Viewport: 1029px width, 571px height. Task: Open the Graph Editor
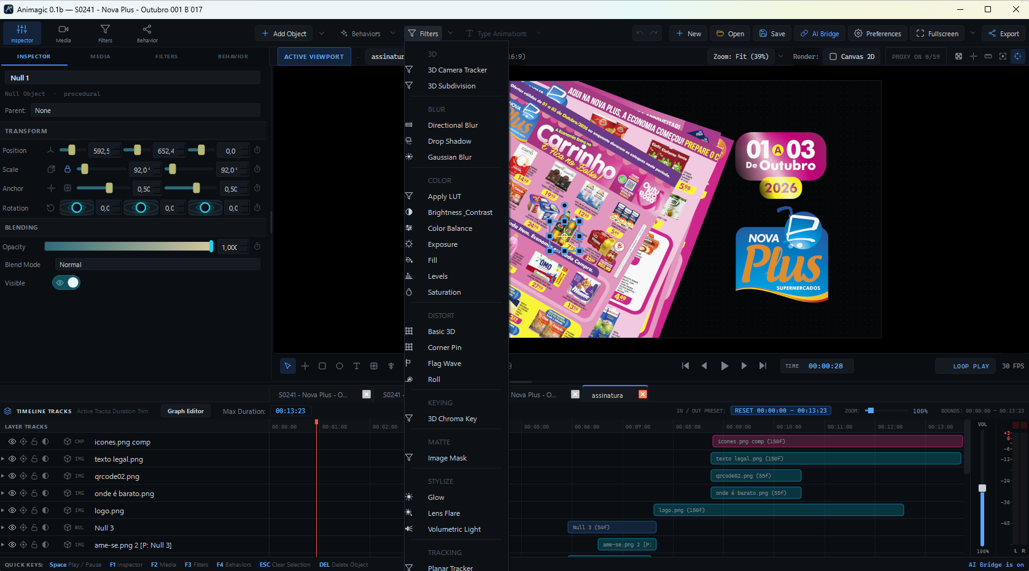[185, 411]
